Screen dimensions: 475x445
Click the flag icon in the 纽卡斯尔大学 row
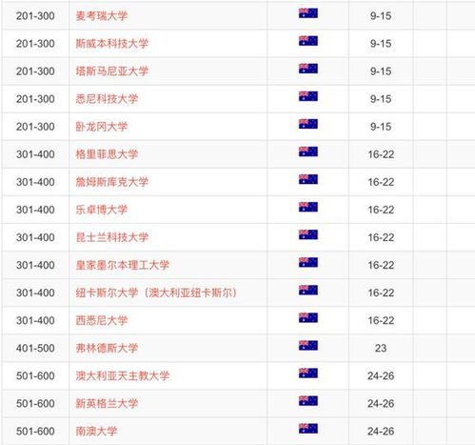pos(308,290)
